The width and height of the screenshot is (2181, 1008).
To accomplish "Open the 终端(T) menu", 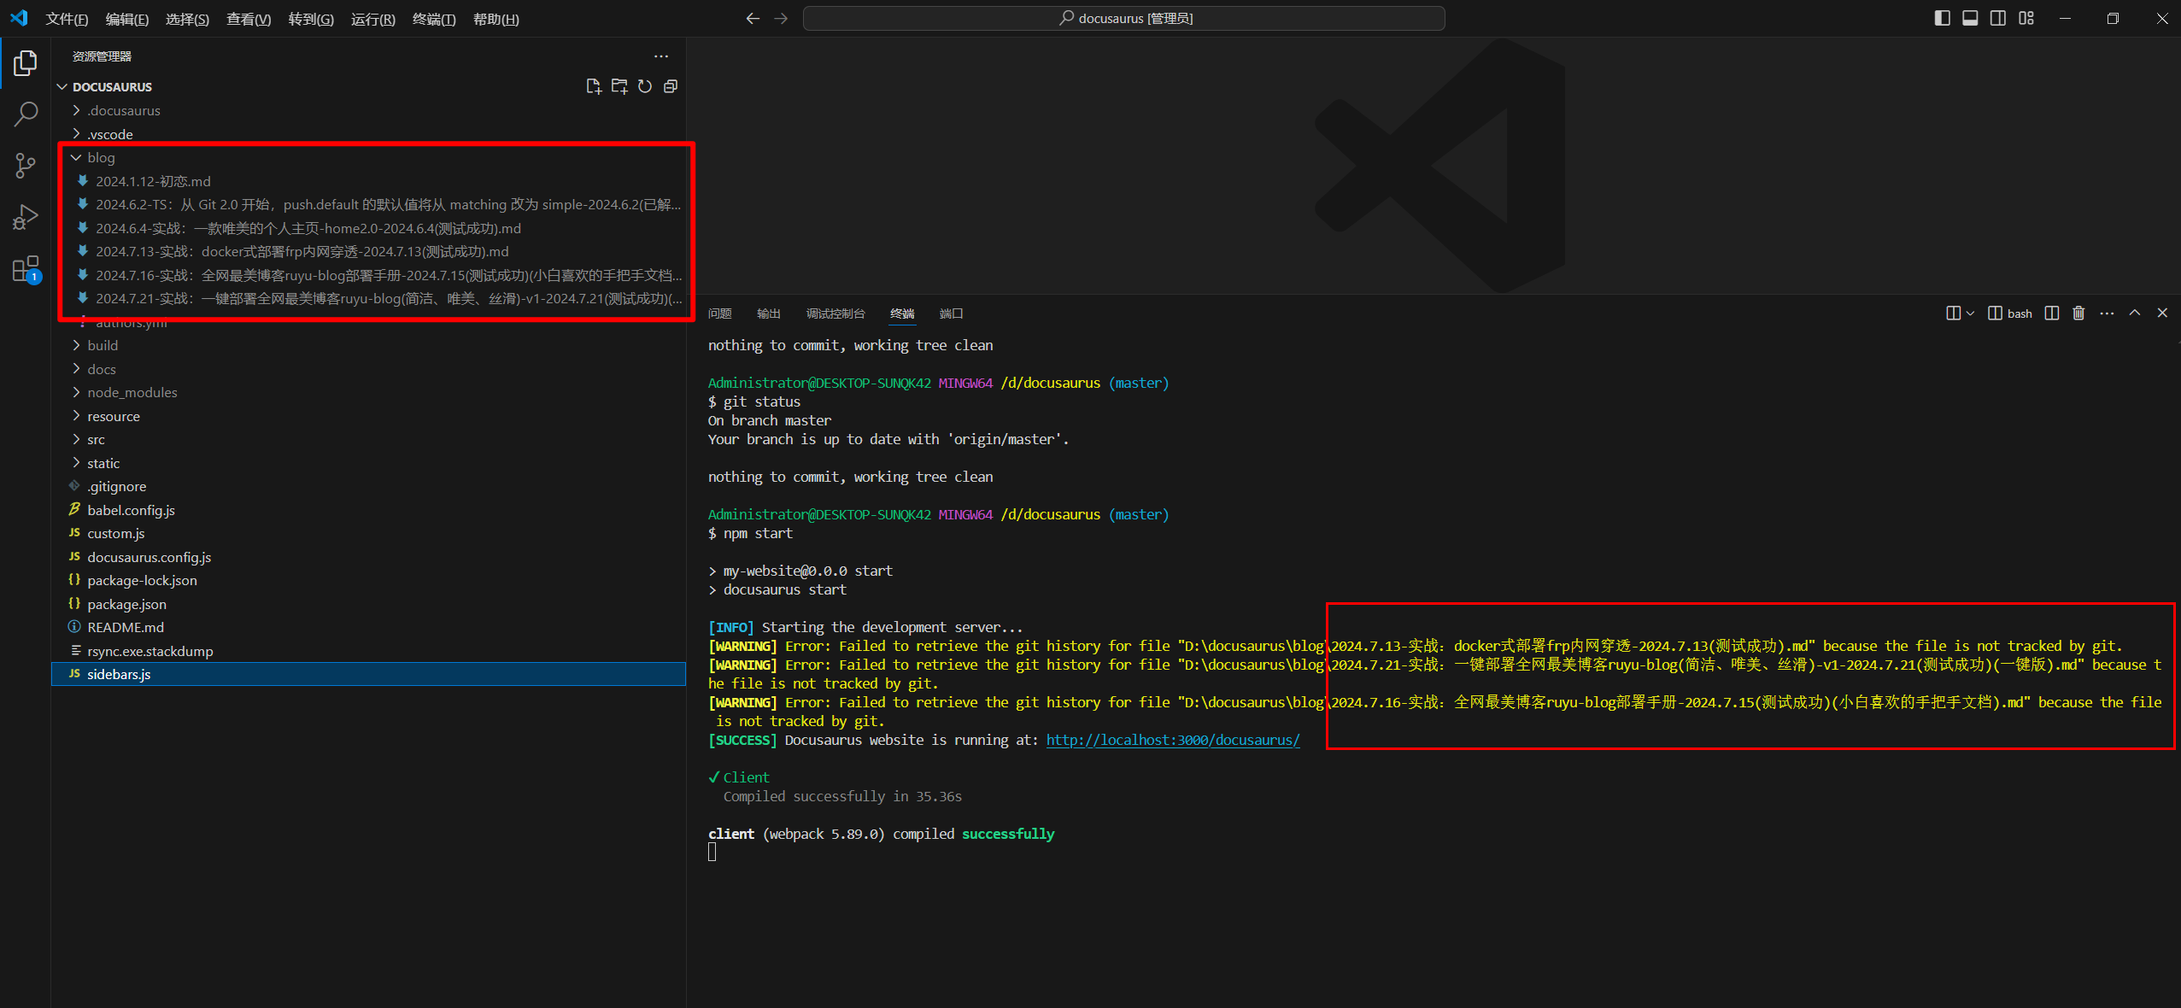I will click(x=434, y=19).
